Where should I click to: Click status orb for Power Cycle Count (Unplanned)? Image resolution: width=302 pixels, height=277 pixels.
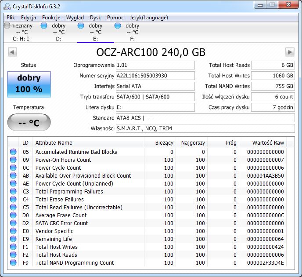pos(13,183)
